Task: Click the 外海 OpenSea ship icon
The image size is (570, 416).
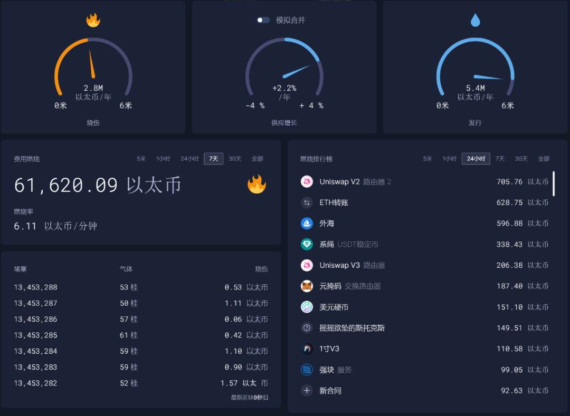Action: [307, 223]
